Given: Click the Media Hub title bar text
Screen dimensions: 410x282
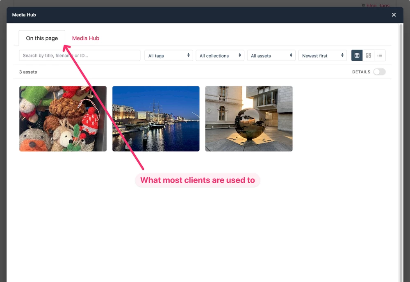Looking at the screenshot, I should (x=24, y=15).
